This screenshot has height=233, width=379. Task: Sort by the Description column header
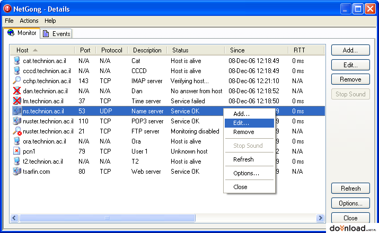click(x=147, y=50)
